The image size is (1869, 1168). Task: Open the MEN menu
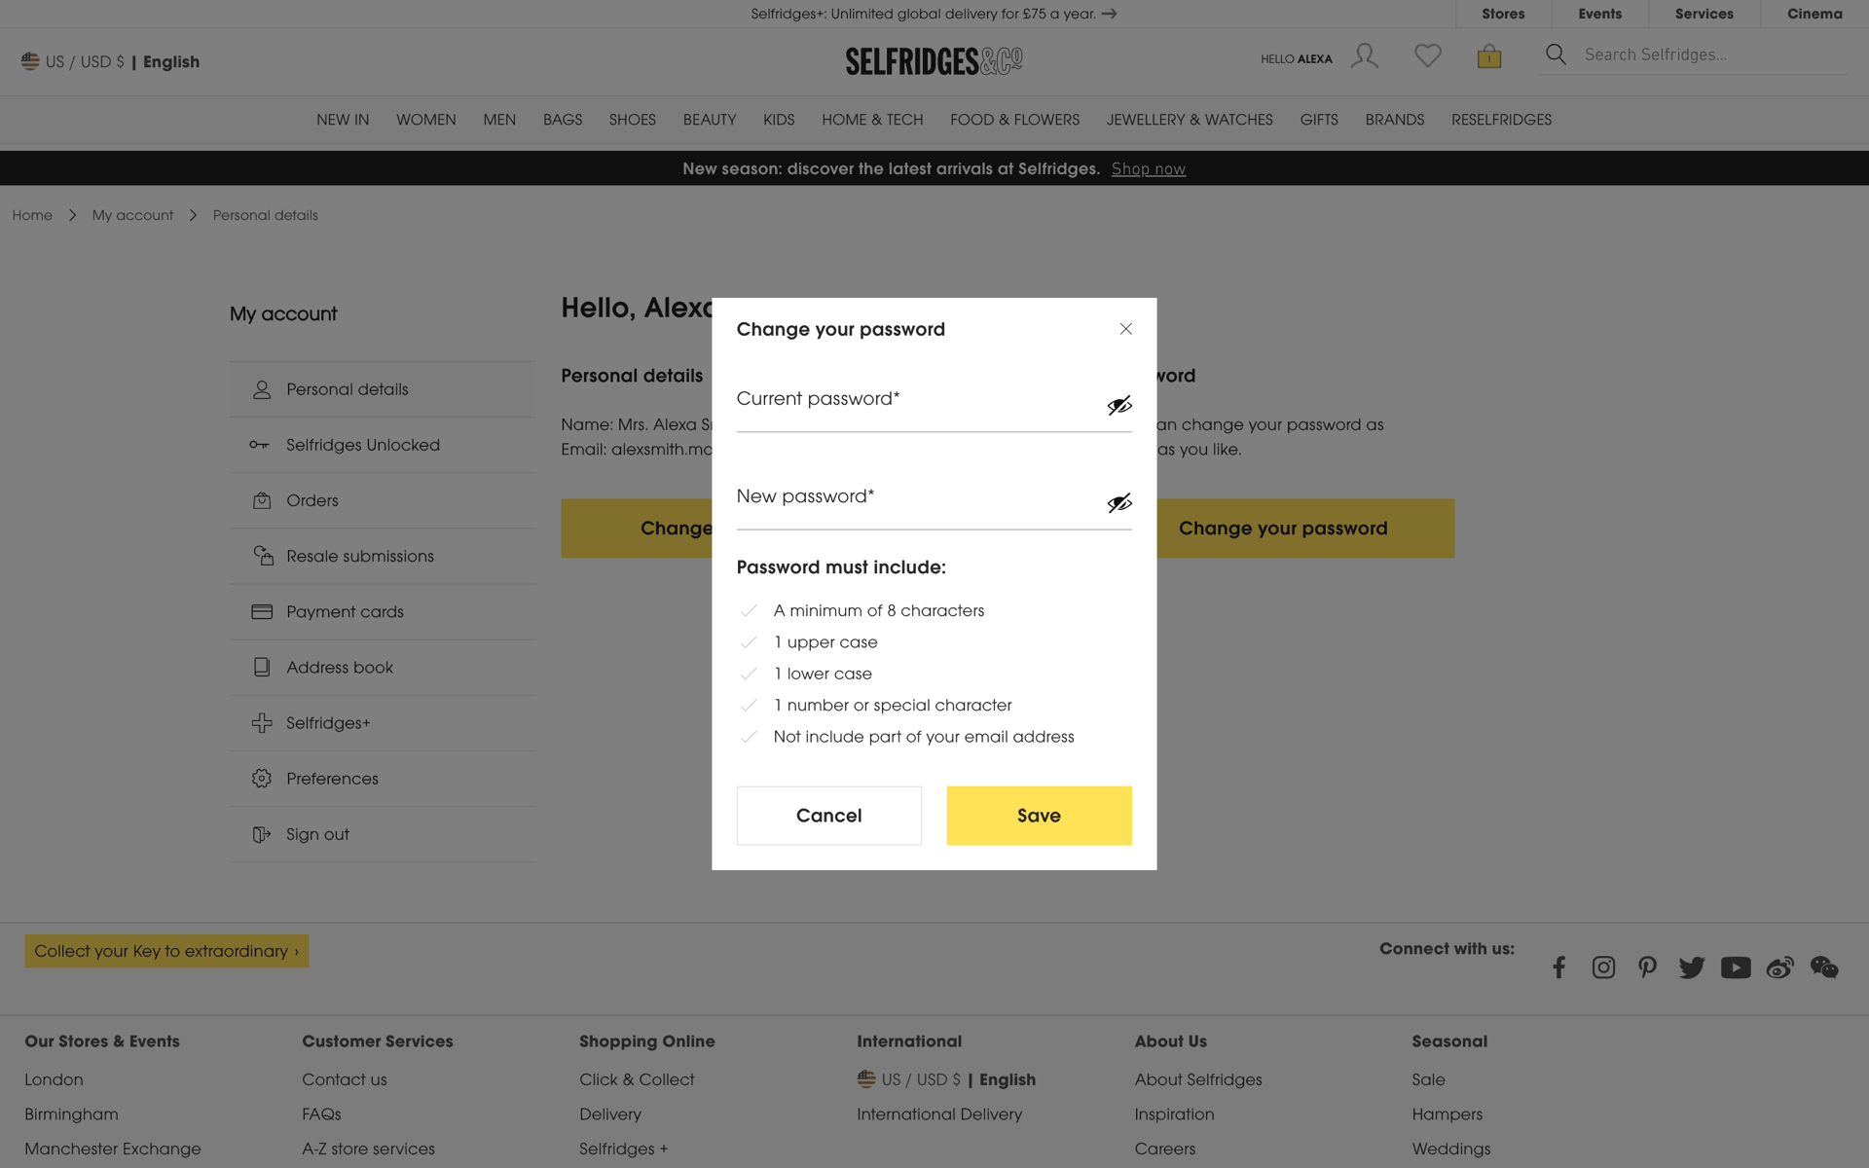click(499, 120)
